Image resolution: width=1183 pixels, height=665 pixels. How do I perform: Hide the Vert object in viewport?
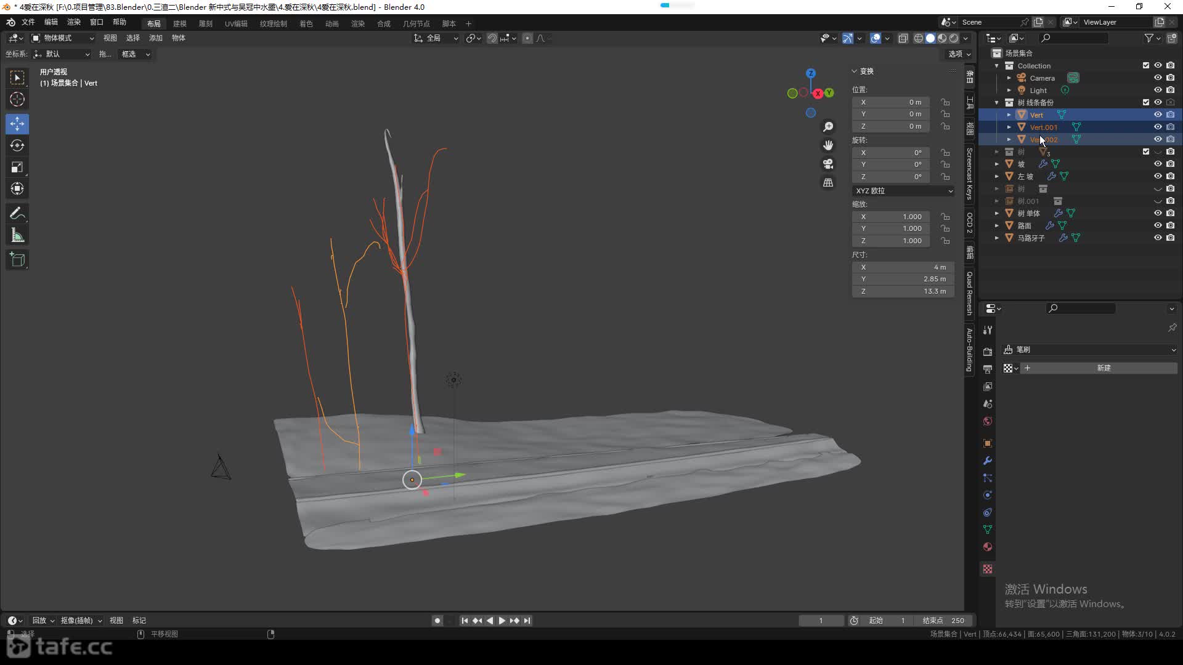coord(1158,115)
